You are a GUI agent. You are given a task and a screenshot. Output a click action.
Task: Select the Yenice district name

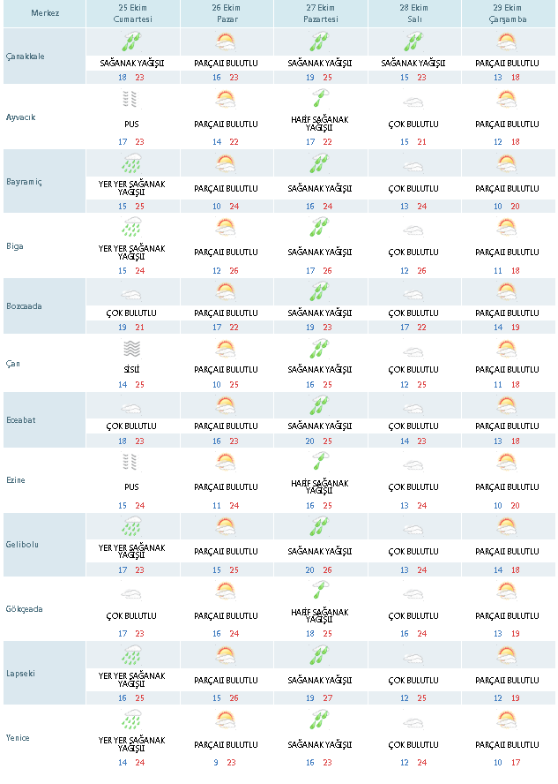pyautogui.click(x=19, y=738)
